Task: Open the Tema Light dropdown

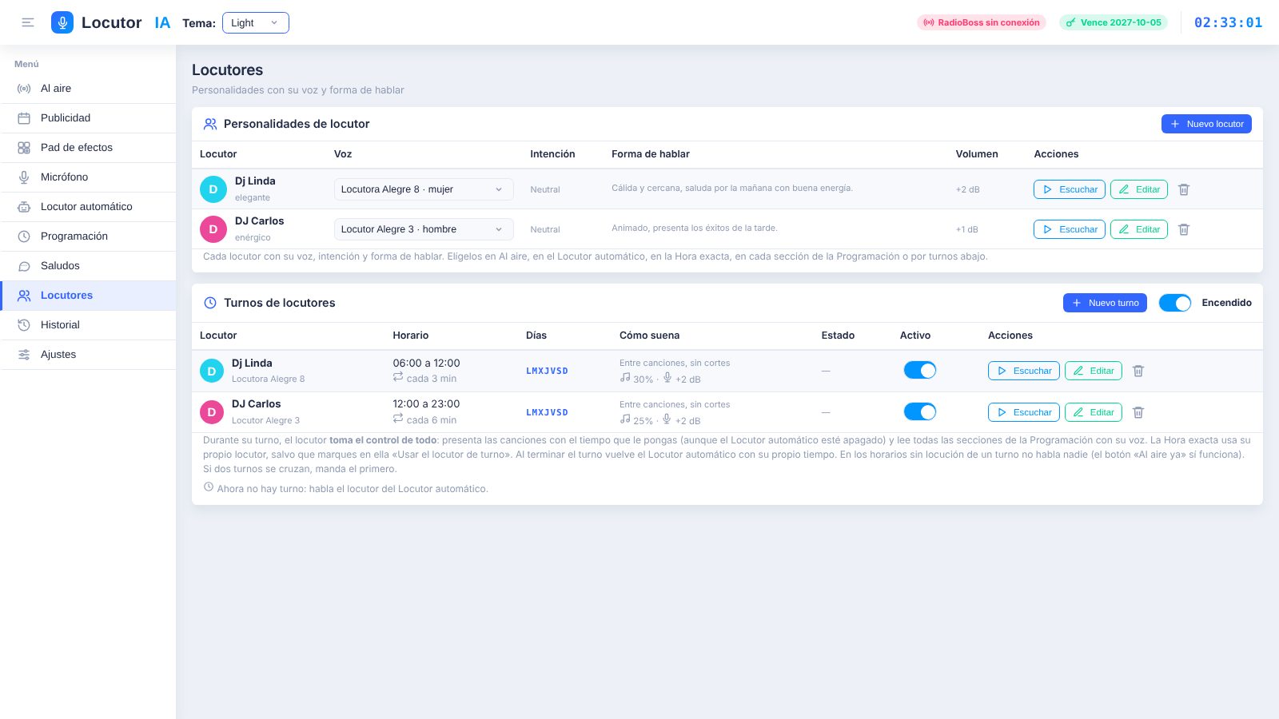Action: [256, 22]
